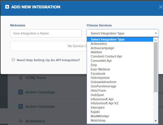Image resolution: width=163 pixels, height=125 pixels.
Task: Open Need Help Setting Up An API Integration link
Action: [x=48, y=60]
